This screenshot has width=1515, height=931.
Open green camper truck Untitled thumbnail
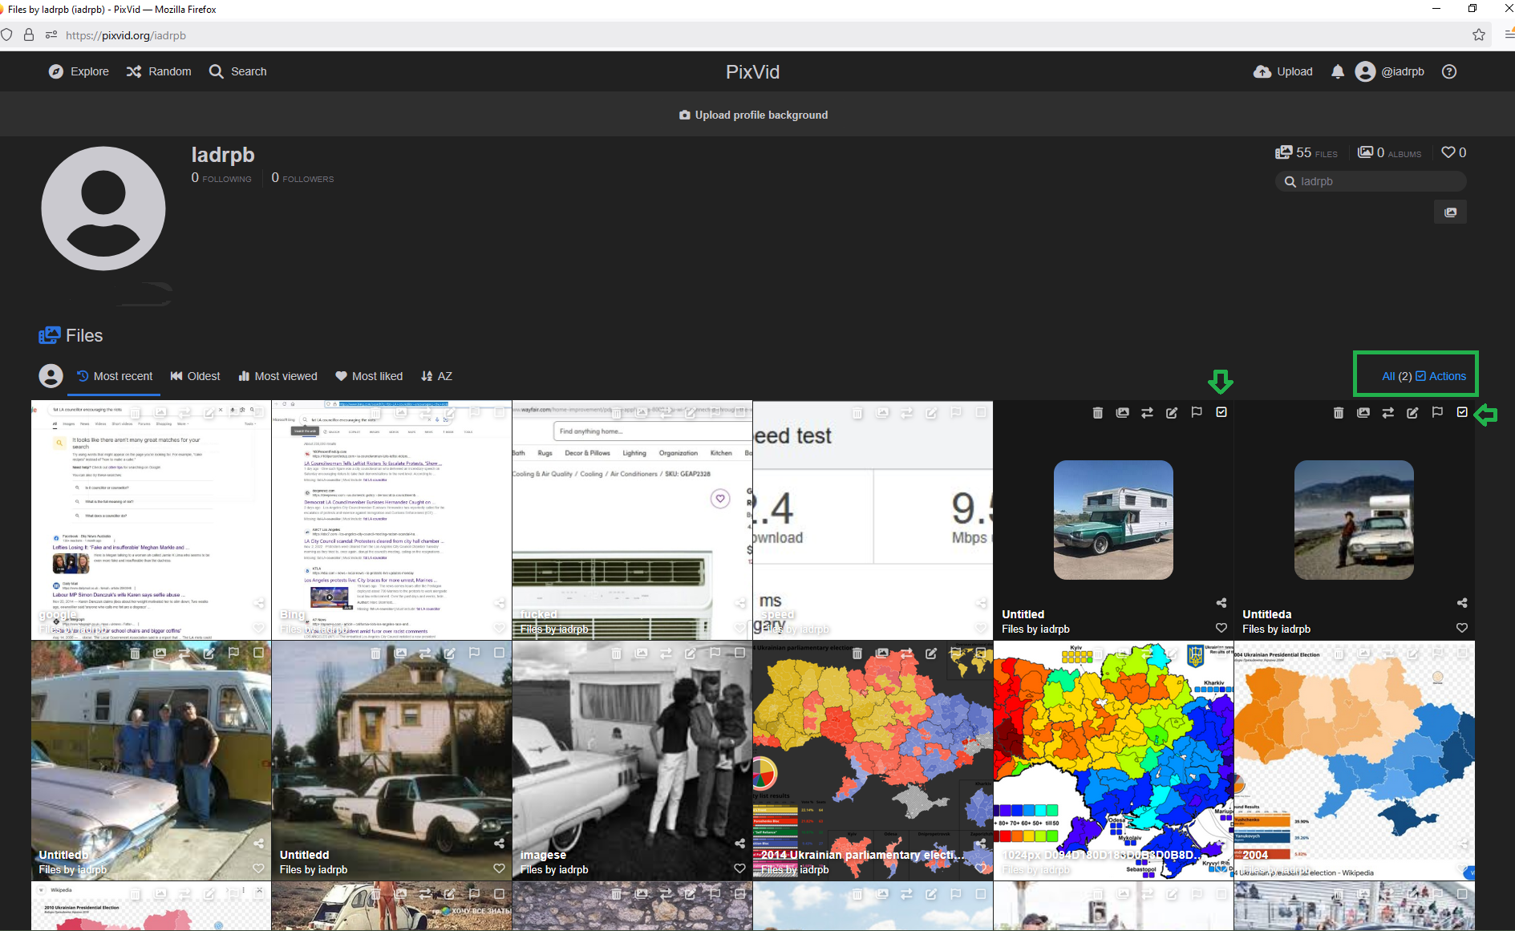click(1113, 520)
